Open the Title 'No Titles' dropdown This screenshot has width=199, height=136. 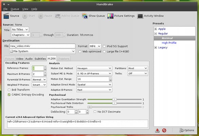click(20, 30)
